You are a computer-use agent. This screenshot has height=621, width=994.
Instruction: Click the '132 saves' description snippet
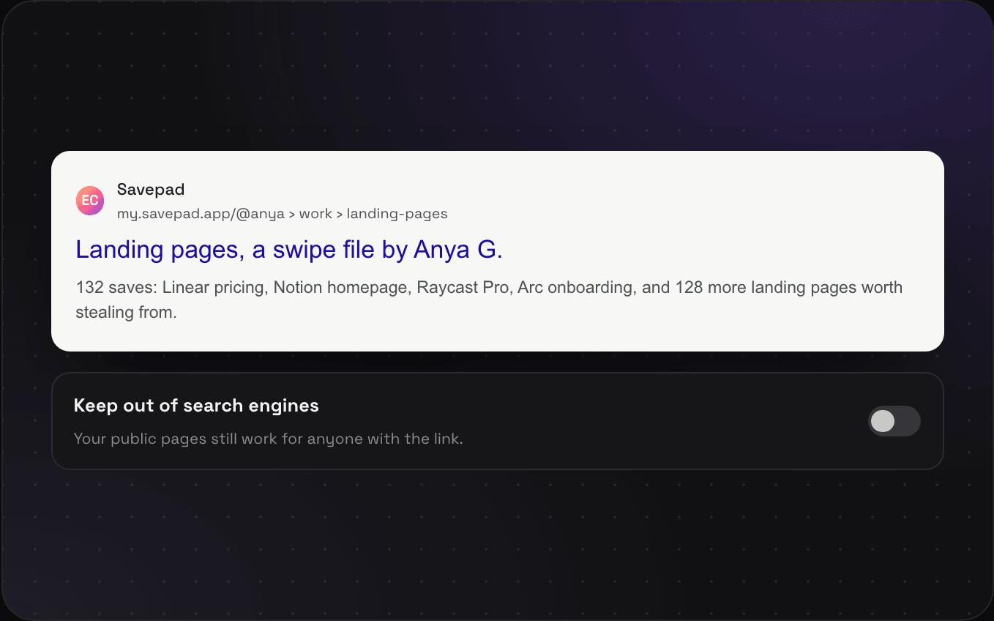pyautogui.click(x=489, y=300)
